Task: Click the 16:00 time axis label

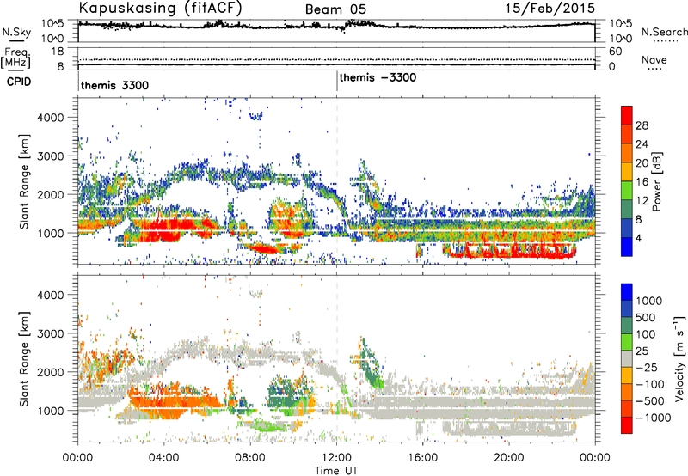Action: click(422, 458)
